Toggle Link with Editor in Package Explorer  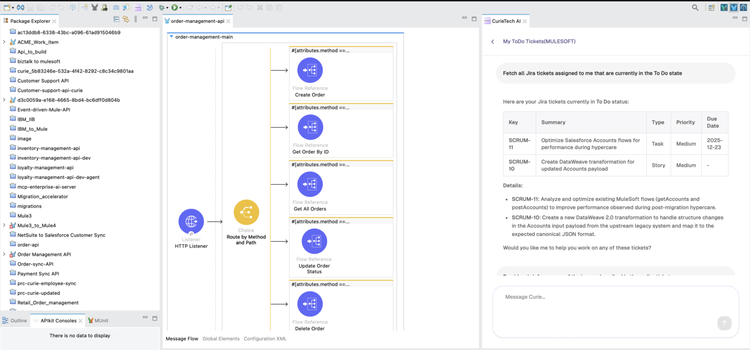coord(126,19)
